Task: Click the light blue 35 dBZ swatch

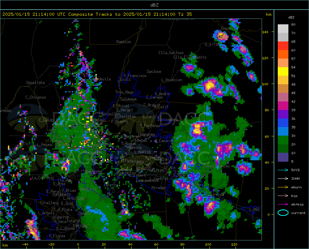Action: click(x=283, y=132)
